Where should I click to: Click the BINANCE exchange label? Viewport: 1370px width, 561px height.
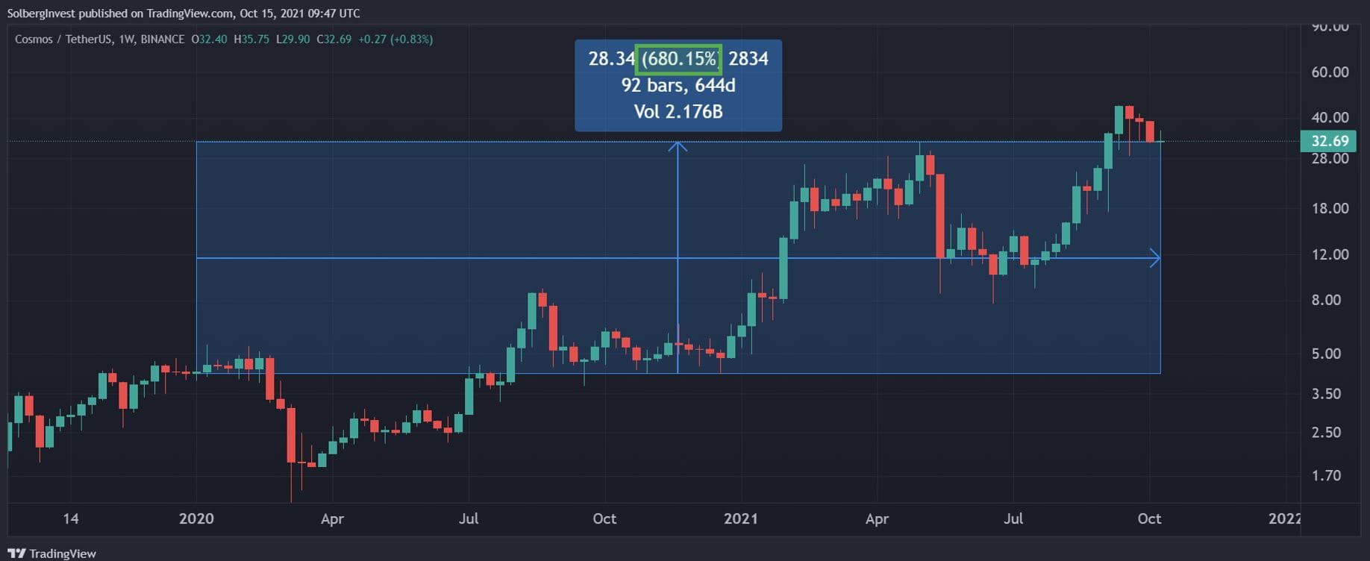(163, 39)
